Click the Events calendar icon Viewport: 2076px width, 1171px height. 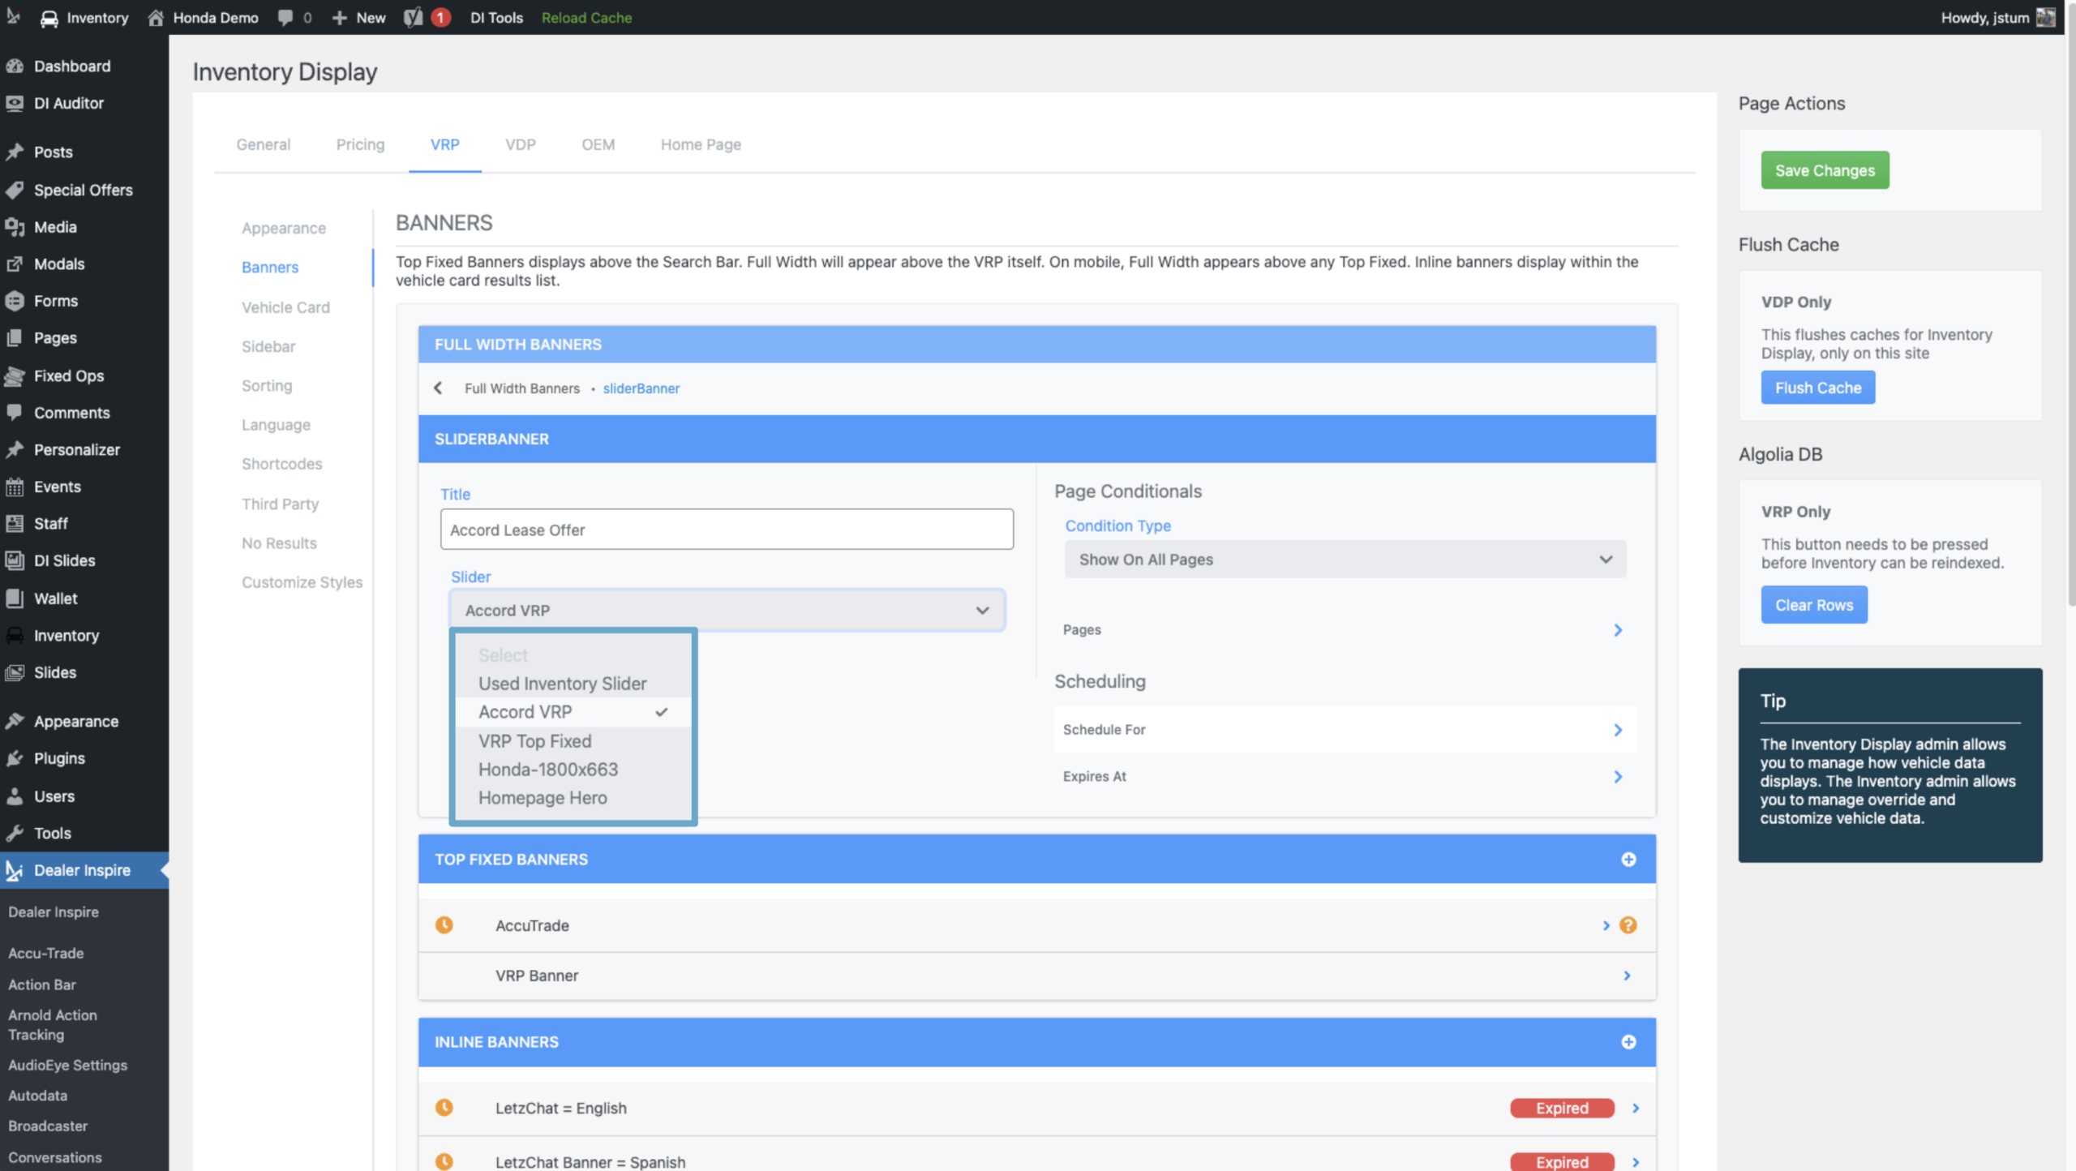pos(15,487)
